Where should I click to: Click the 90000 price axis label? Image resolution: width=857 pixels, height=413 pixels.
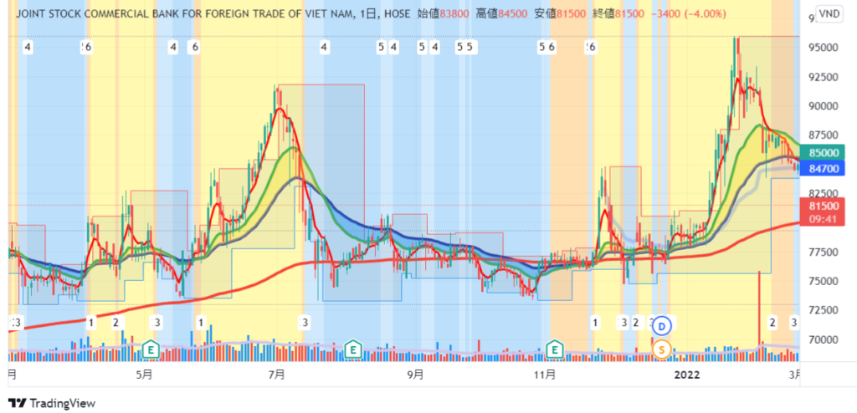point(824,106)
